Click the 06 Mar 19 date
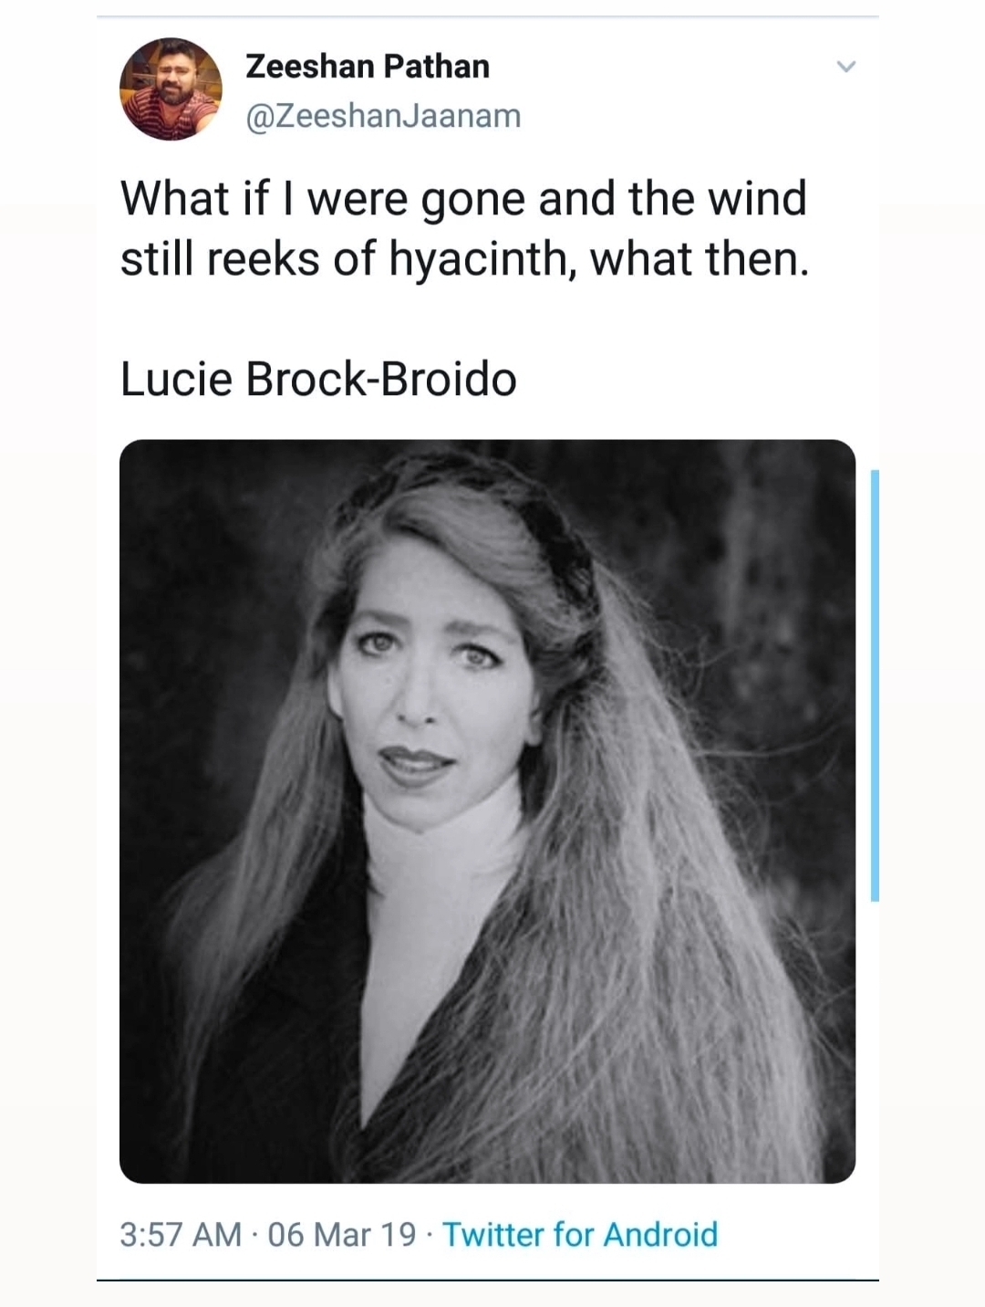The width and height of the screenshot is (985, 1307). point(342,1234)
